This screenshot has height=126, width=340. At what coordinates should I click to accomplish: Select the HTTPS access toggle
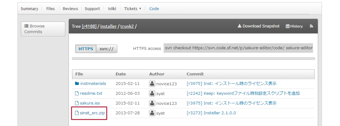click(86, 49)
